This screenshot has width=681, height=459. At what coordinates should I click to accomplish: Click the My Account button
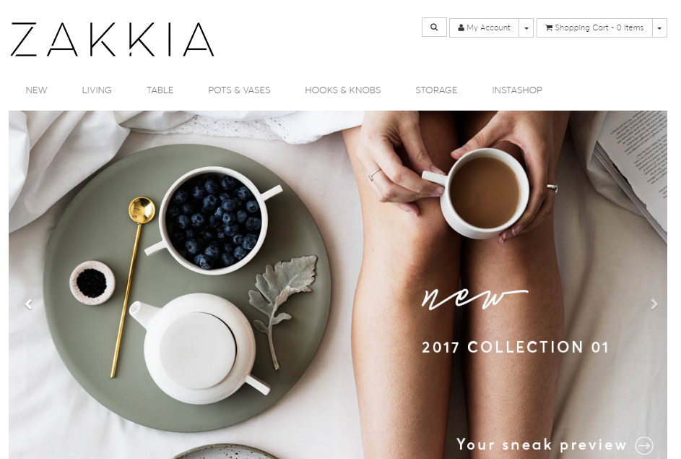[x=485, y=27]
